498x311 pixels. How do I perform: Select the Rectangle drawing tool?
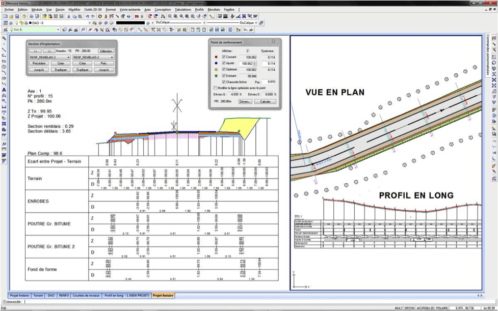(4, 61)
